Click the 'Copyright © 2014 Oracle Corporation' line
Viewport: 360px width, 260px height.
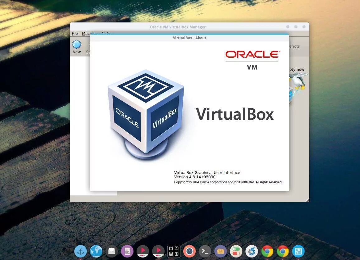[x=228, y=182]
